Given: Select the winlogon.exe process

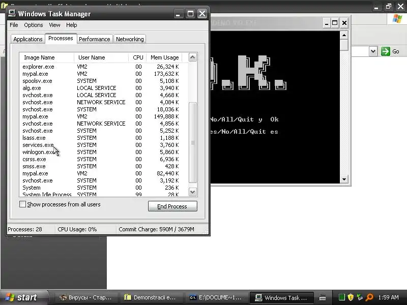Looking at the screenshot, I should tap(101, 152).
